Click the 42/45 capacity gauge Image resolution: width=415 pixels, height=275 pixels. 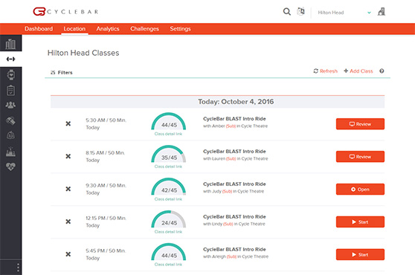point(169,187)
